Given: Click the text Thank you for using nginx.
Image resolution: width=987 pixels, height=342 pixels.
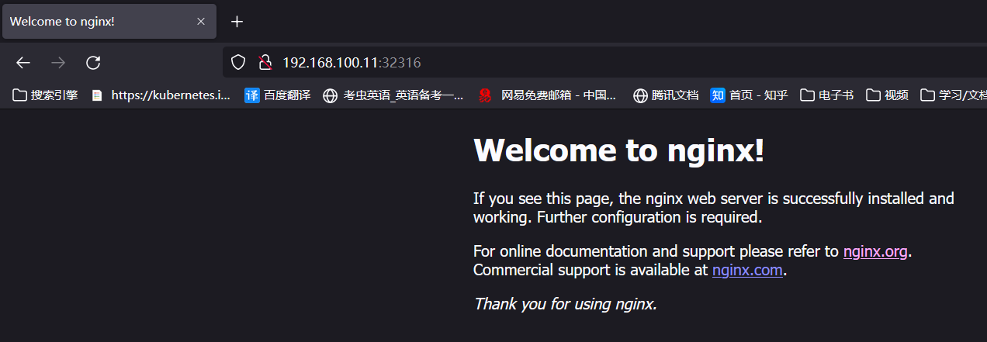Looking at the screenshot, I should point(566,304).
